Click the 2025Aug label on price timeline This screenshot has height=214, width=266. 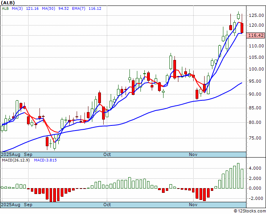[x=11, y=154]
